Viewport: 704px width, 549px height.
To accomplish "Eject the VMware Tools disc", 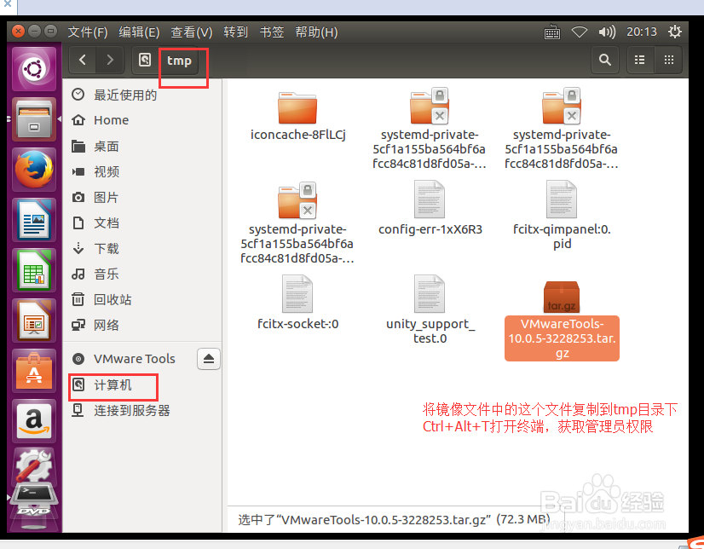I will click(209, 359).
